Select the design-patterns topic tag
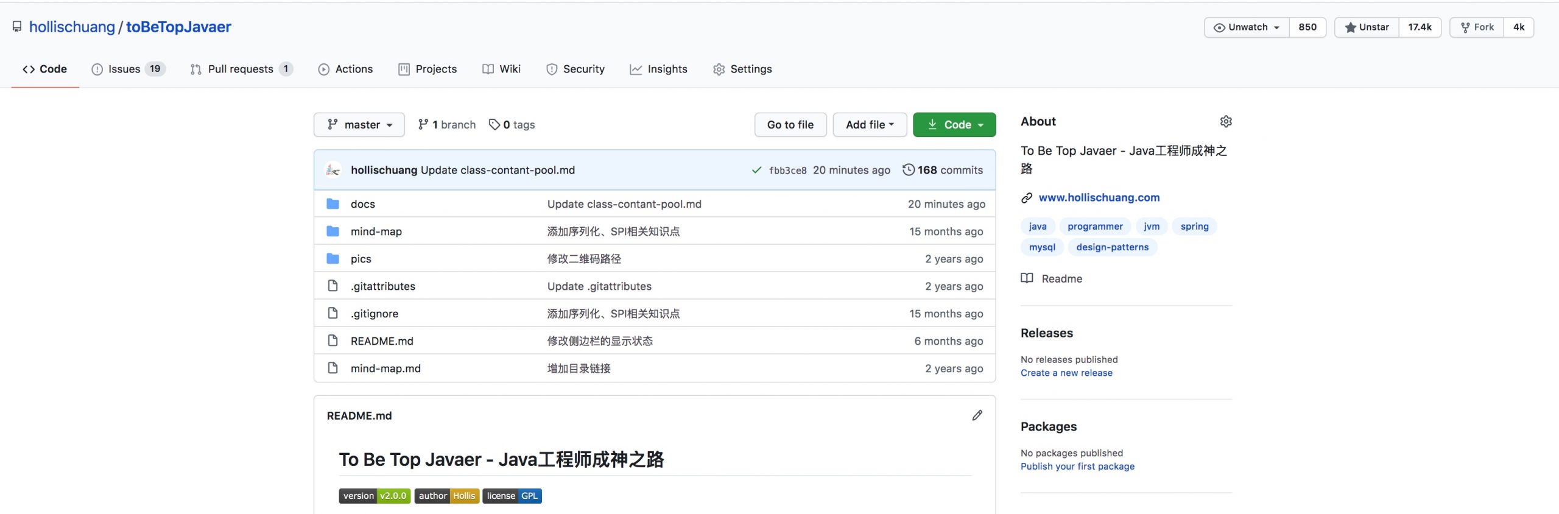Screen dimensions: 1559x514 point(1112,247)
